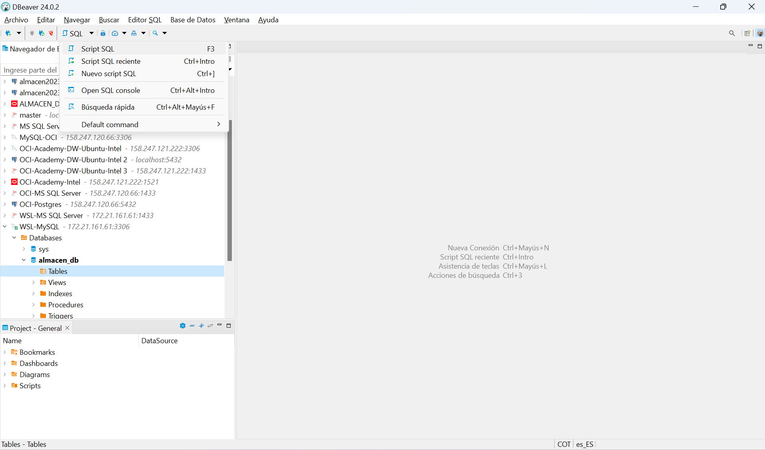Image resolution: width=765 pixels, height=450 pixels.
Task: Expand the Bookmarks project folder
Action: click(5, 352)
